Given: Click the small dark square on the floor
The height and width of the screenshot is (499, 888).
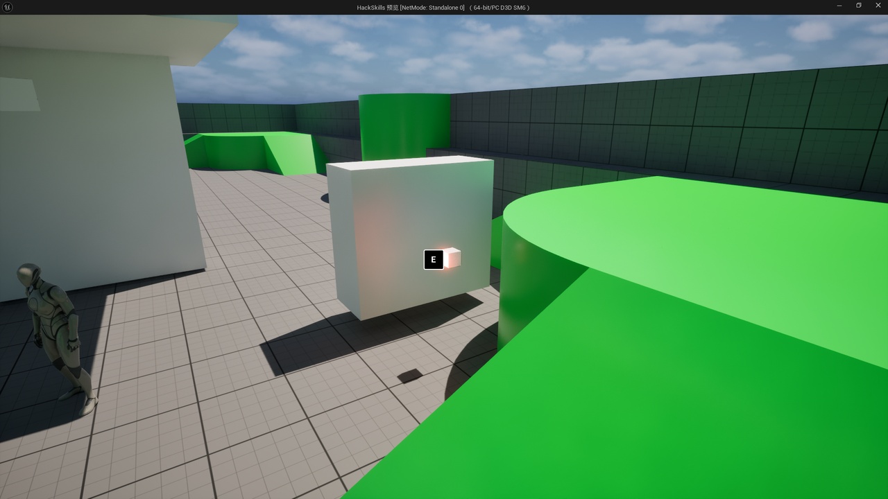Looking at the screenshot, I should pos(409,376).
